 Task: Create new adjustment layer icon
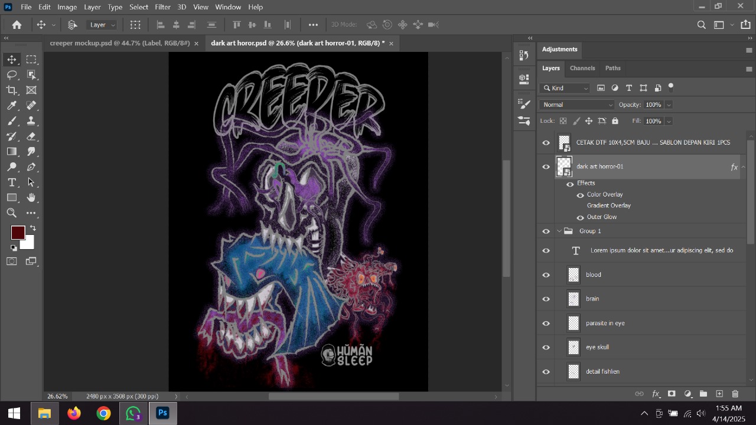tap(687, 394)
